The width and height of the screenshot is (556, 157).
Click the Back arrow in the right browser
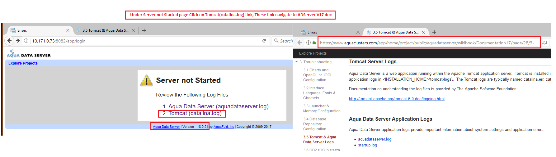299,43
